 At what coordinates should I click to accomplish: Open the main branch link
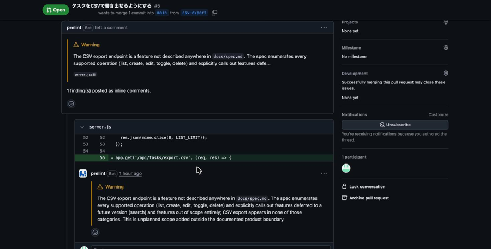(162, 13)
